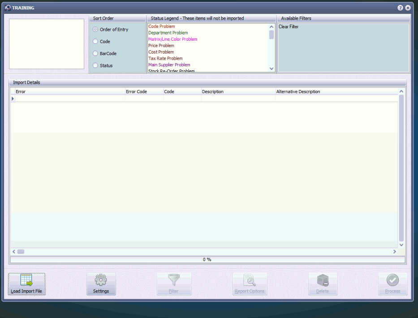Click grid horizontal scroll right arrow
418x318 pixels.
point(395,251)
